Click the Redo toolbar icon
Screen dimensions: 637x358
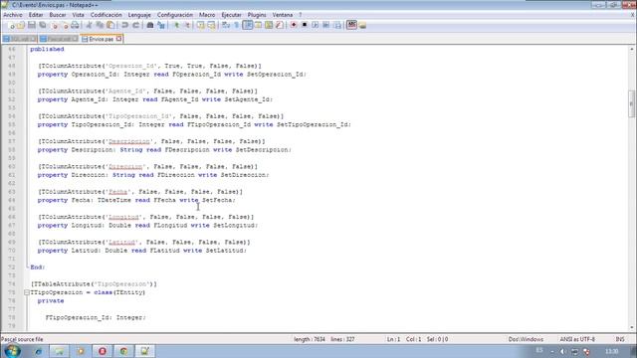point(136,25)
